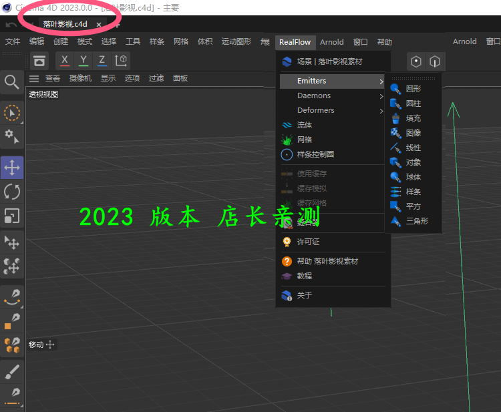Image resolution: width=501 pixels, height=412 pixels.
Task: Open the 选择 menu
Action: click(x=109, y=41)
